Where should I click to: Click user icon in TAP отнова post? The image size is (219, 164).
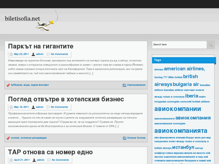[x=34, y=160]
